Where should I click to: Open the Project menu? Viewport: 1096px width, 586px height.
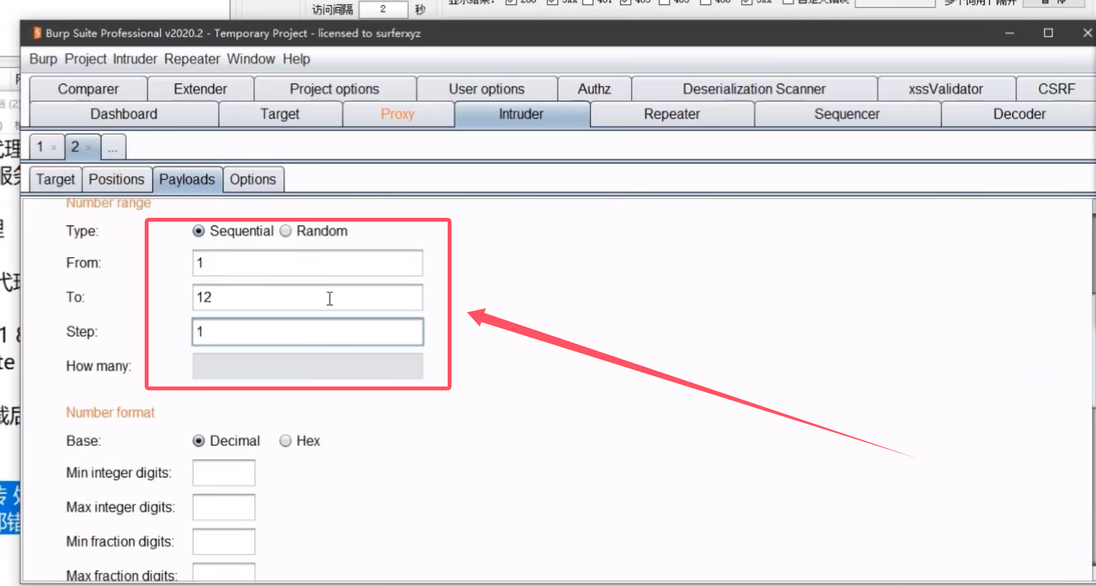coord(86,59)
